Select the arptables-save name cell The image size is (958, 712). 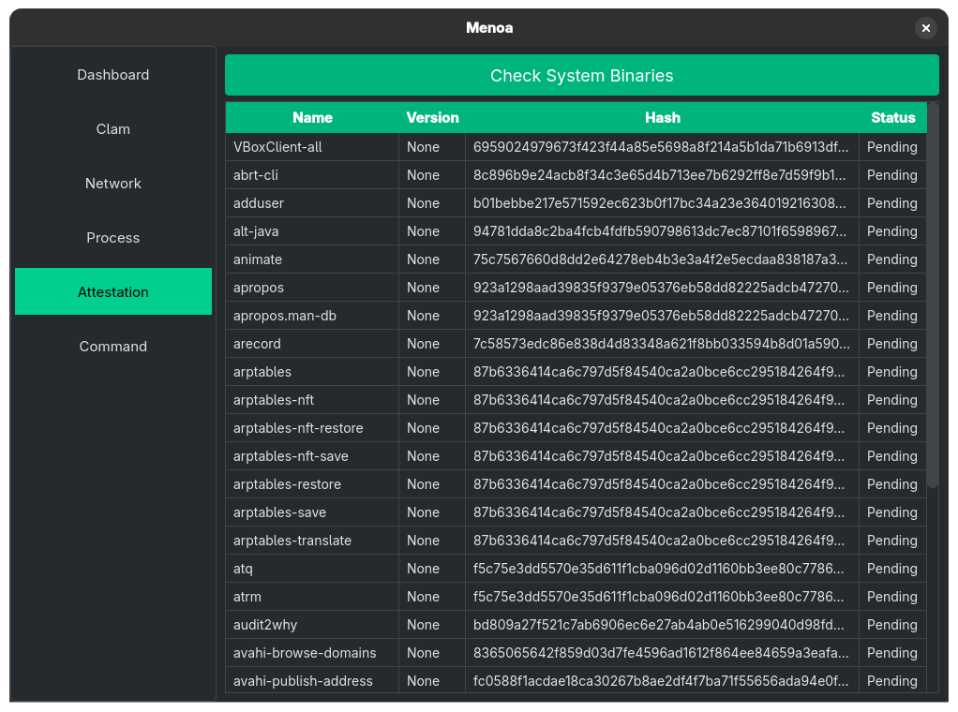pyautogui.click(x=312, y=512)
